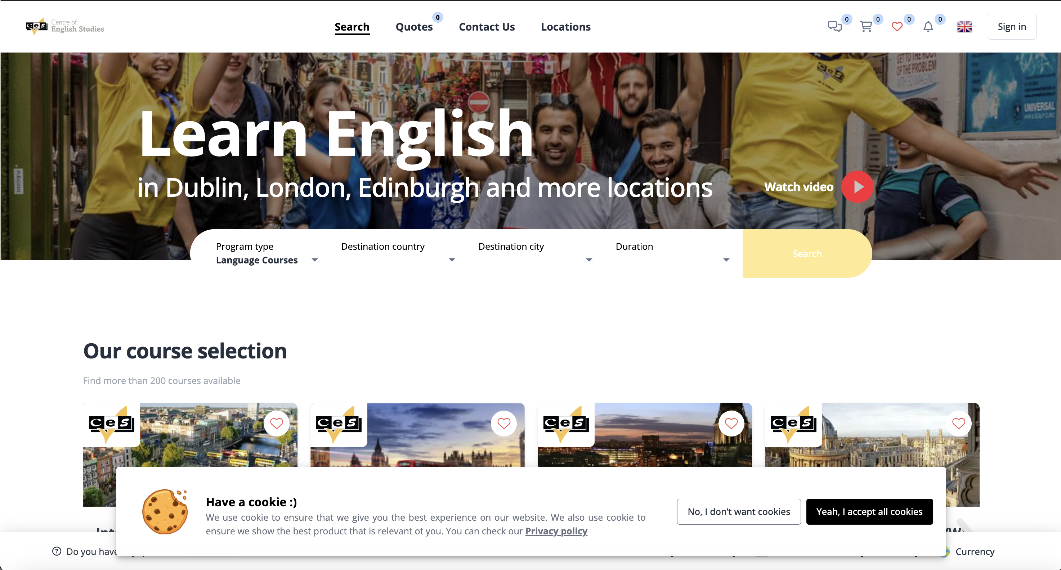
Task: Open the shopping cart icon
Action: (x=866, y=27)
